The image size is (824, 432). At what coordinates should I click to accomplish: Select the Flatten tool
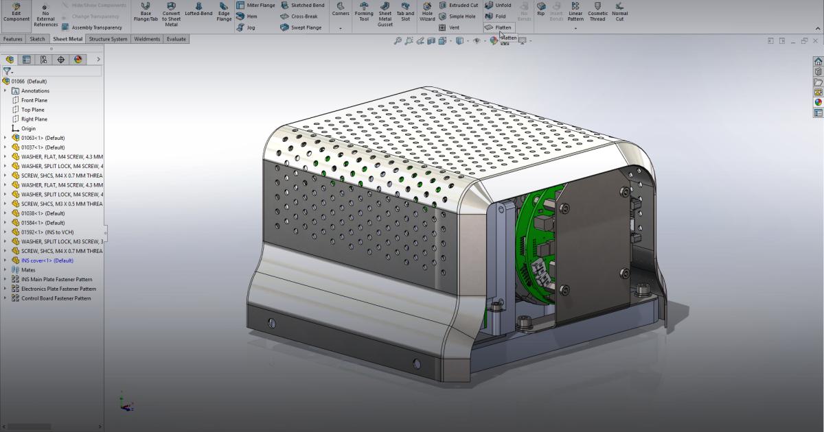click(499, 27)
